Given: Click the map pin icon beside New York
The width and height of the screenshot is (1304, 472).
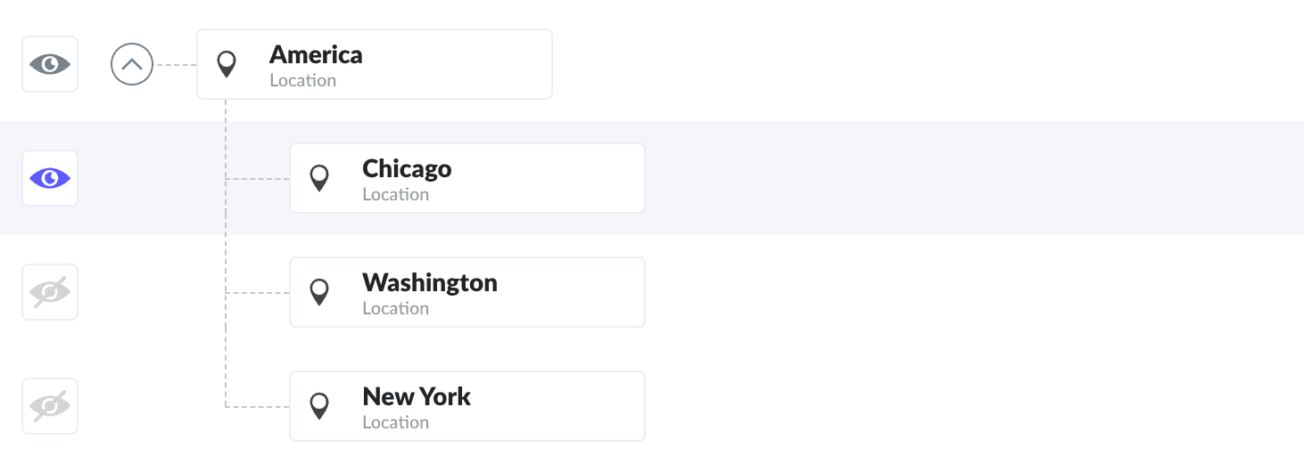Looking at the screenshot, I should pyautogui.click(x=319, y=406).
